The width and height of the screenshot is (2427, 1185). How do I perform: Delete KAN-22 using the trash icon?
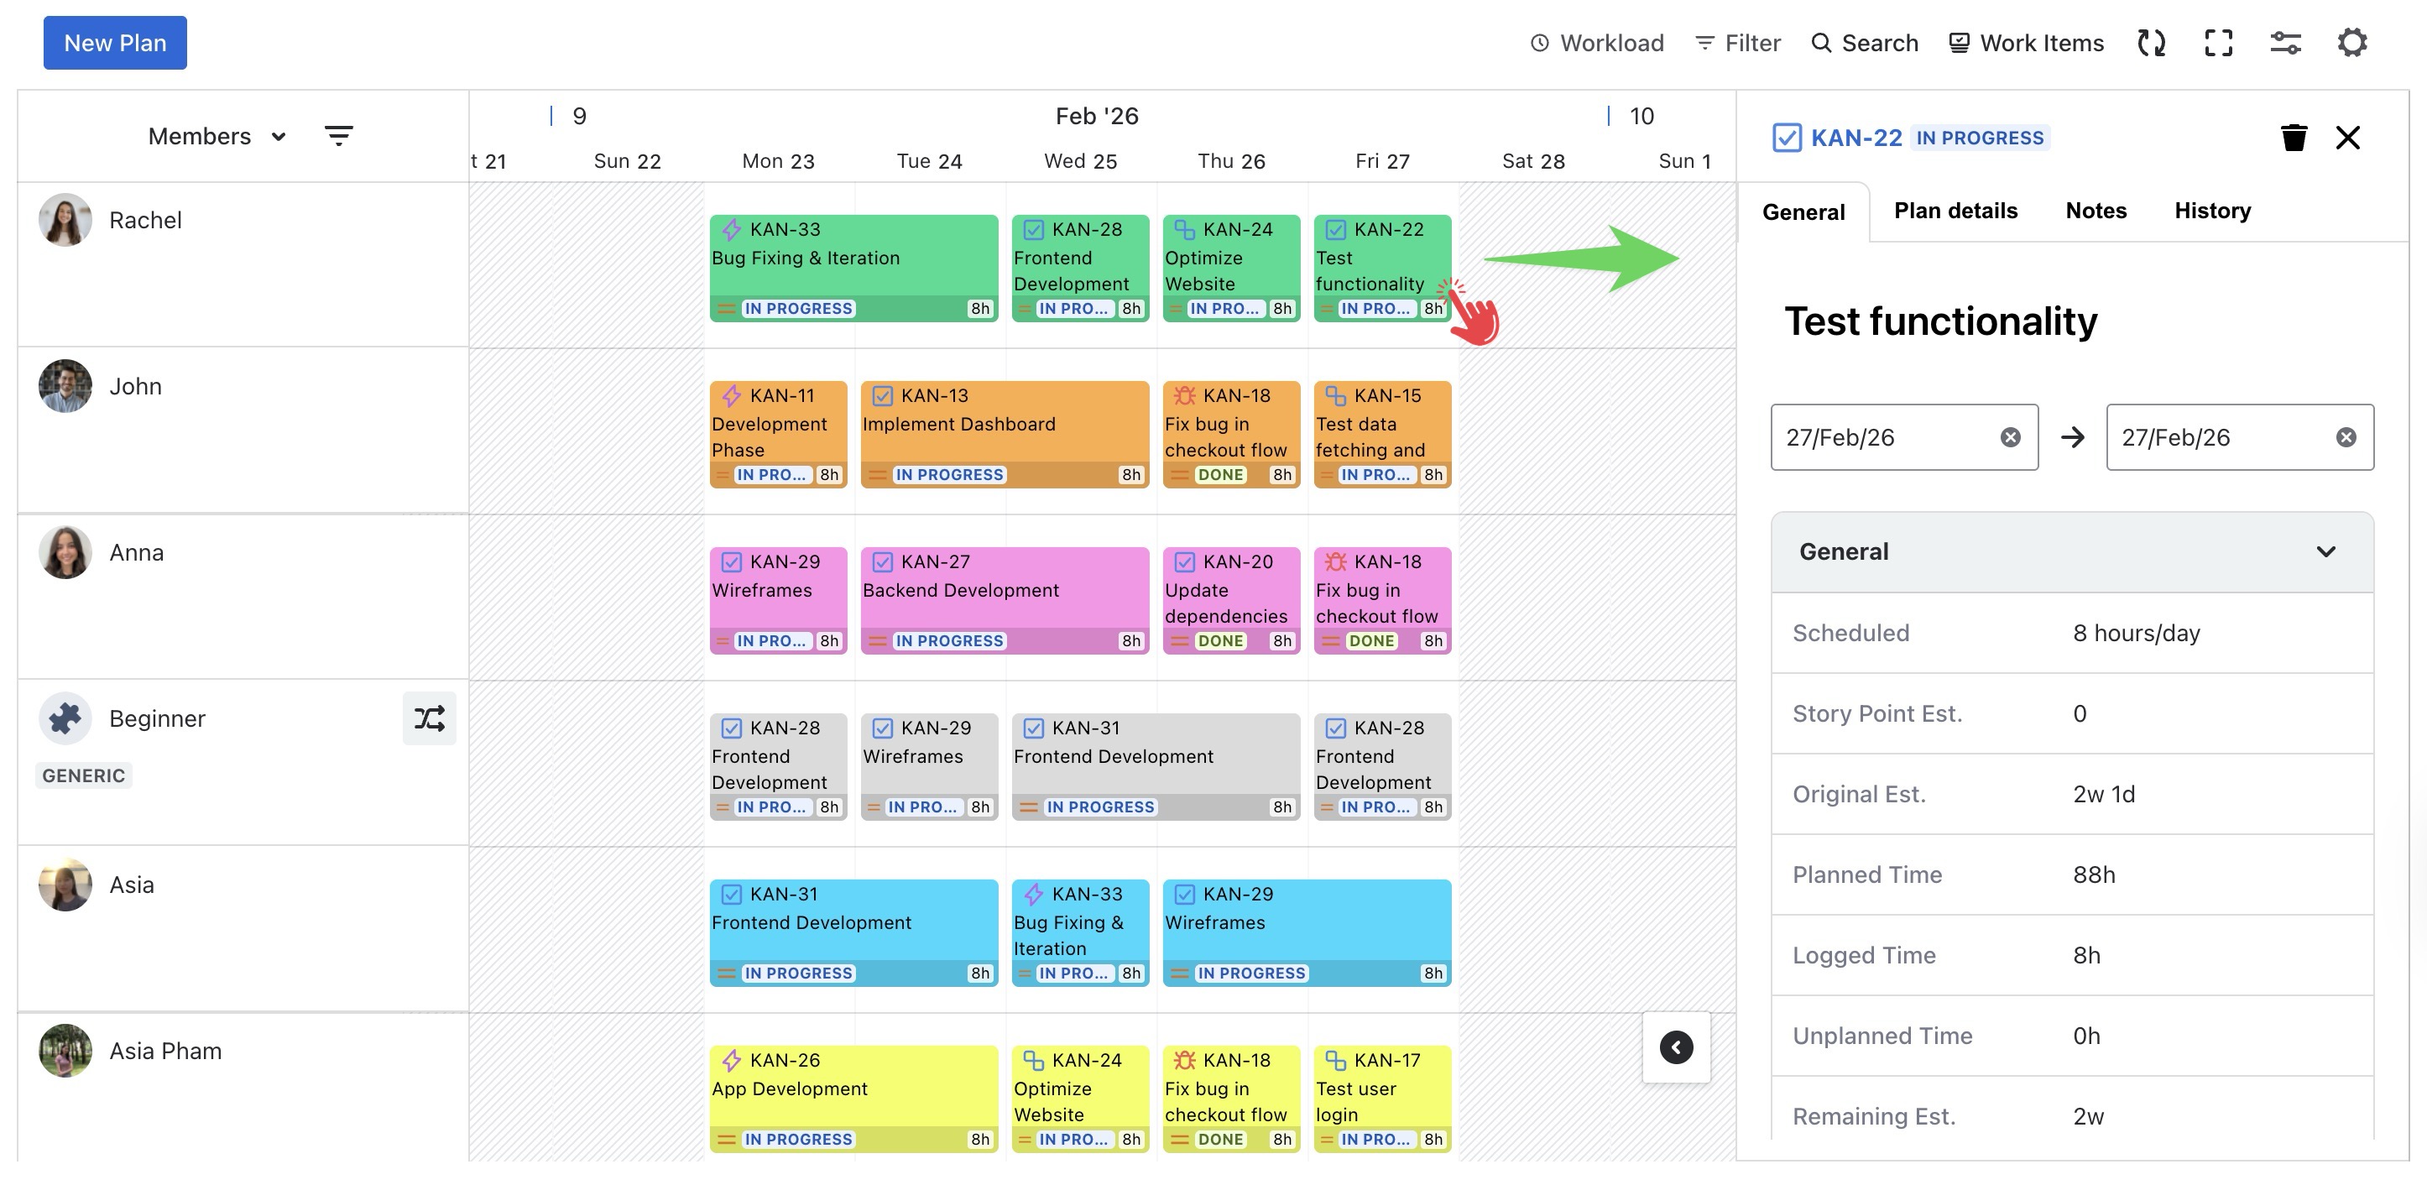(2294, 138)
